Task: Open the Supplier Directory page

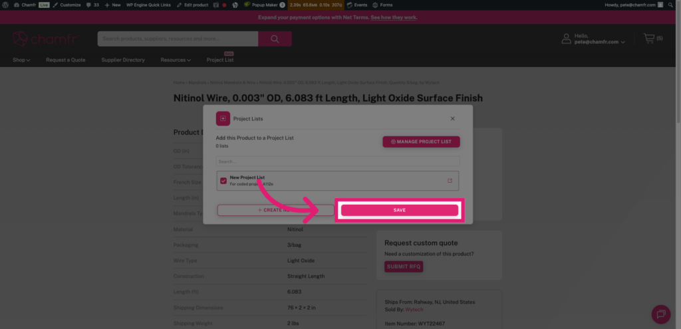Action: click(x=123, y=60)
